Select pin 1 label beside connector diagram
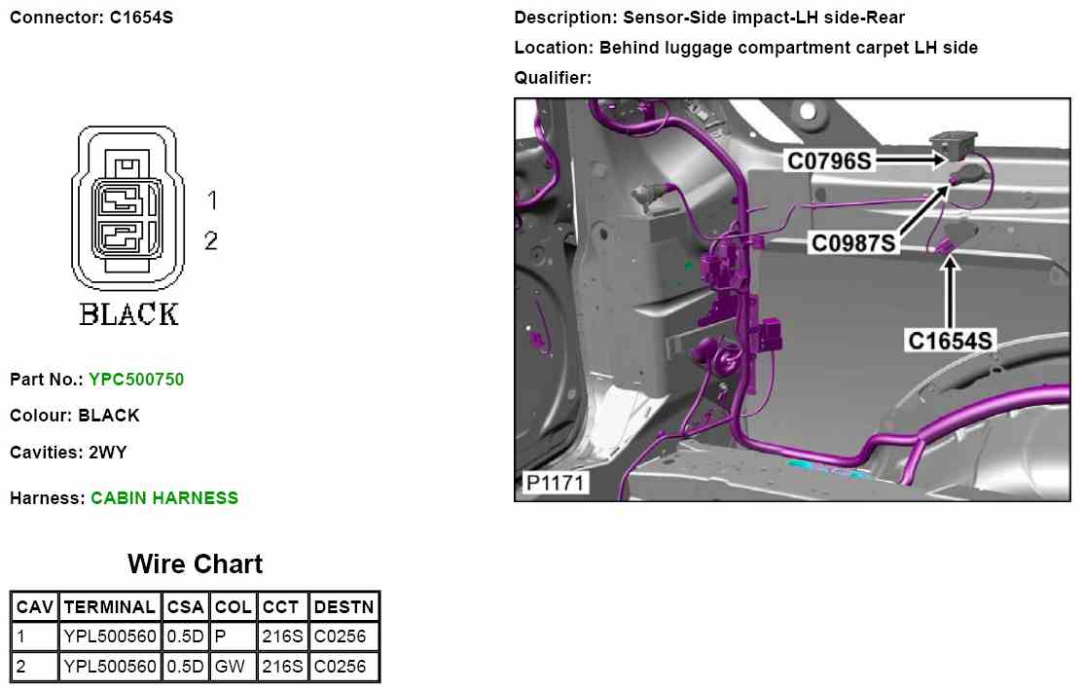The image size is (1083, 691). click(212, 200)
